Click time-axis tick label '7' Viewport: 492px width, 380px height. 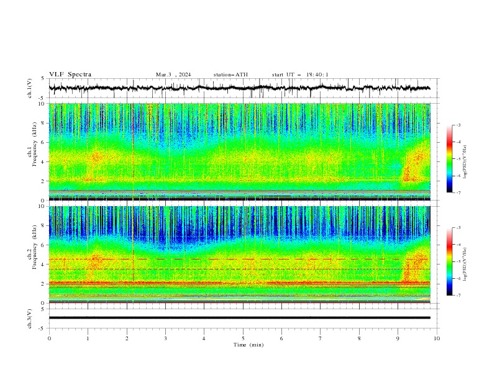click(x=321, y=338)
